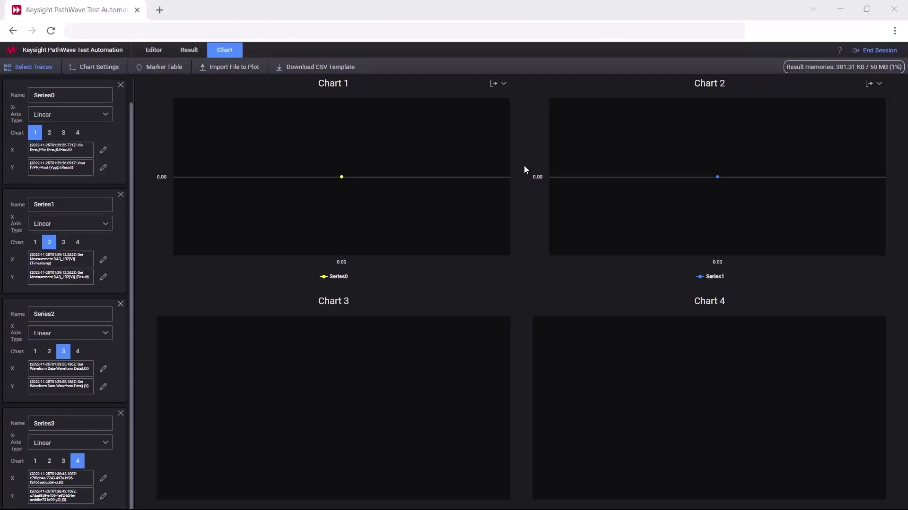The width and height of the screenshot is (908, 510).
Task: Click Series2 name input field
Action: 70,314
